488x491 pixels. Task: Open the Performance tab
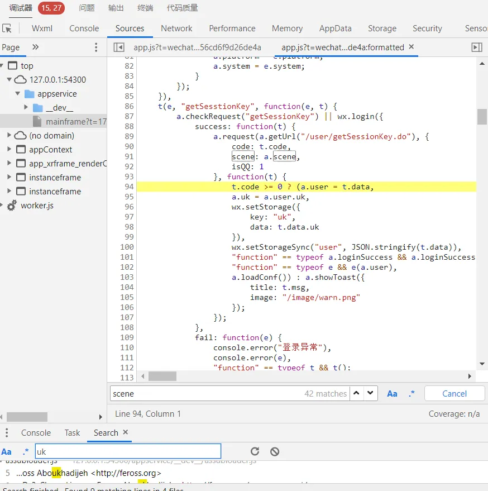(232, 28)
